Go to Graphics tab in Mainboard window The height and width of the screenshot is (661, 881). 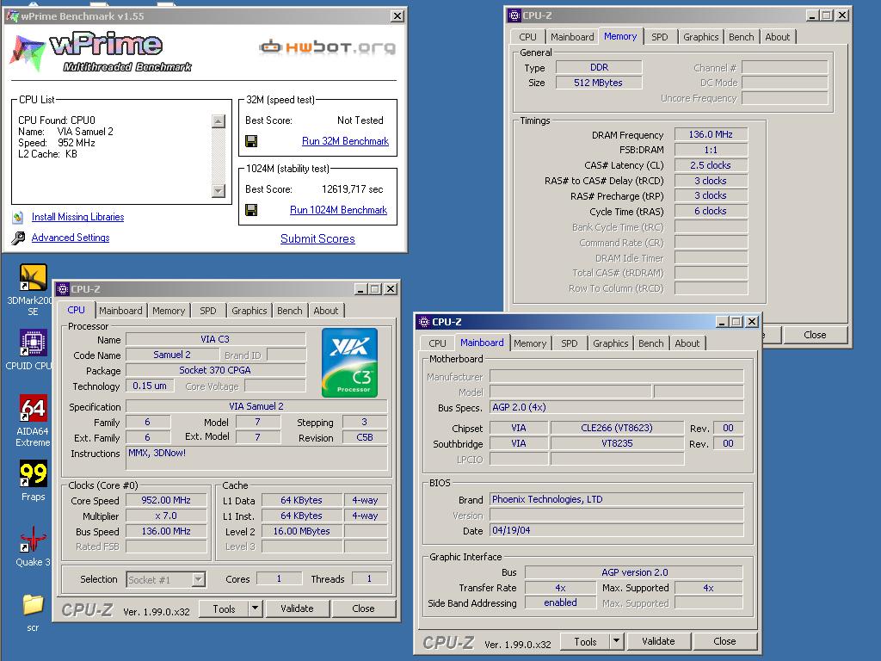610,343
